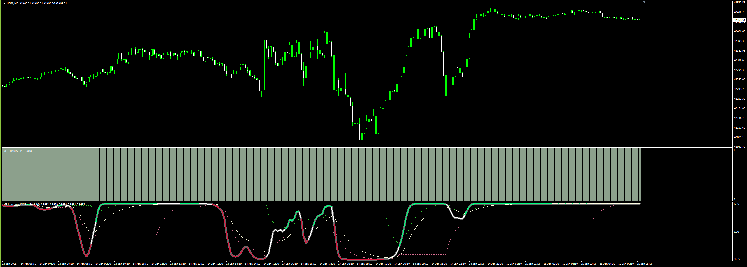This screenshot has height=267, width=747.
Task: Click time axis label 14 Jan 15:30
Action: [271, 264]
